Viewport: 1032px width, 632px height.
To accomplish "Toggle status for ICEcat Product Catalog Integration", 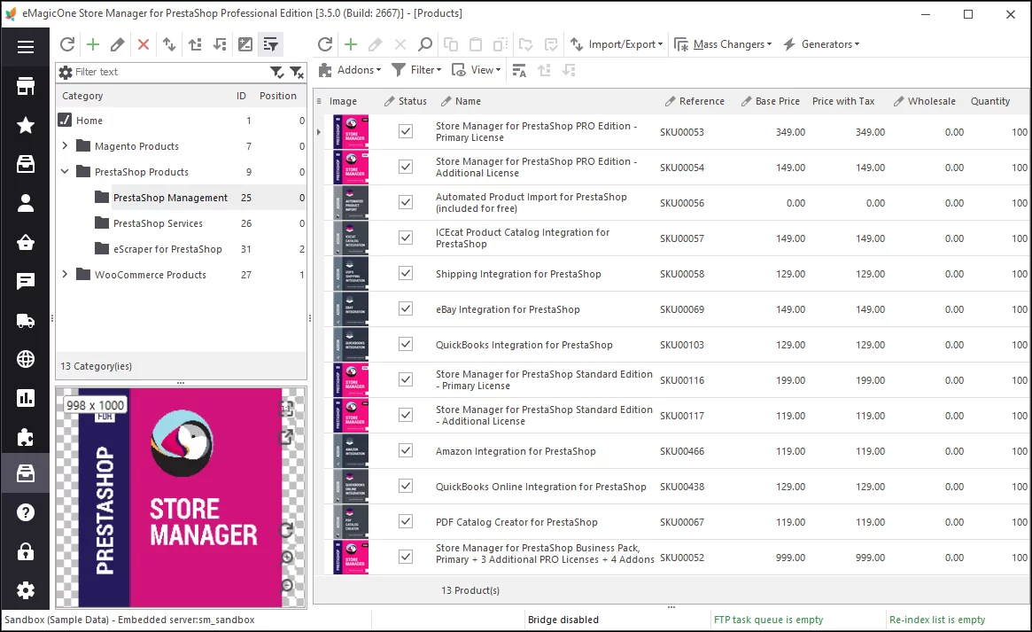I will click(406, 238).
